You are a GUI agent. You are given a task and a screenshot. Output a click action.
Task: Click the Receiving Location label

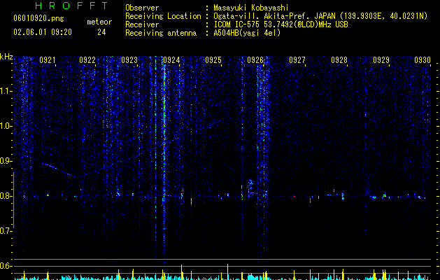pyautogui.click(x=163, y=16)
